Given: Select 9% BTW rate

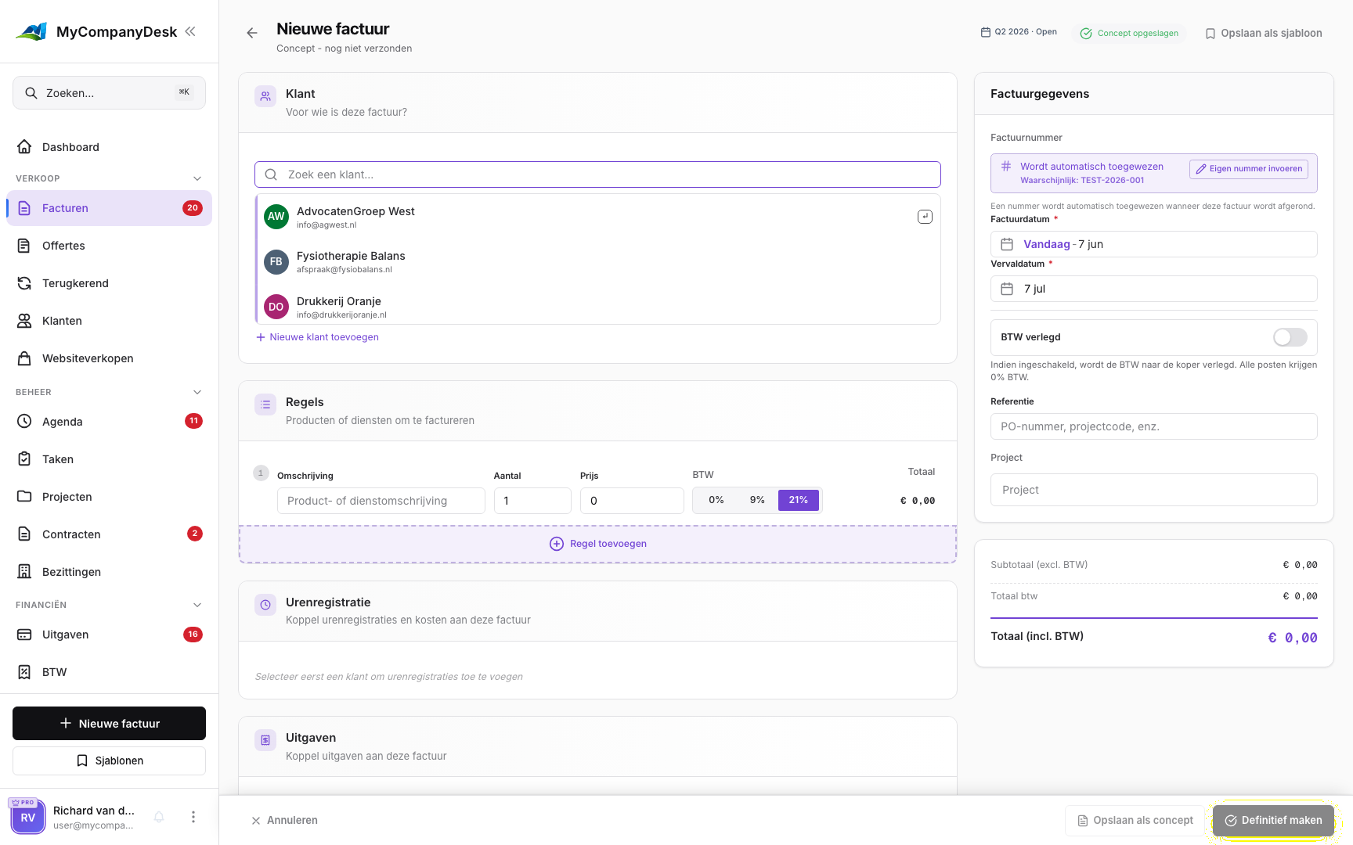Looking at the screenshot, I should [757, 500].
